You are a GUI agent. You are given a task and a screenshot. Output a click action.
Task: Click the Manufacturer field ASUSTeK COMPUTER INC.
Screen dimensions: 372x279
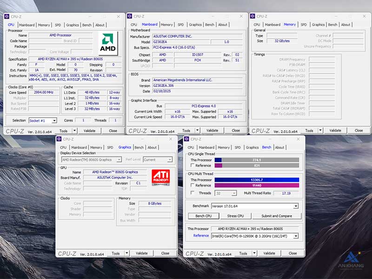197,36
